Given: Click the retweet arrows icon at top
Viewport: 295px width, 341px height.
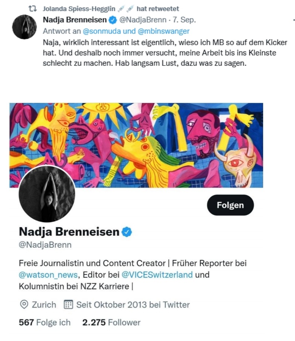Looking at the screenshot, I should point(33,9).
